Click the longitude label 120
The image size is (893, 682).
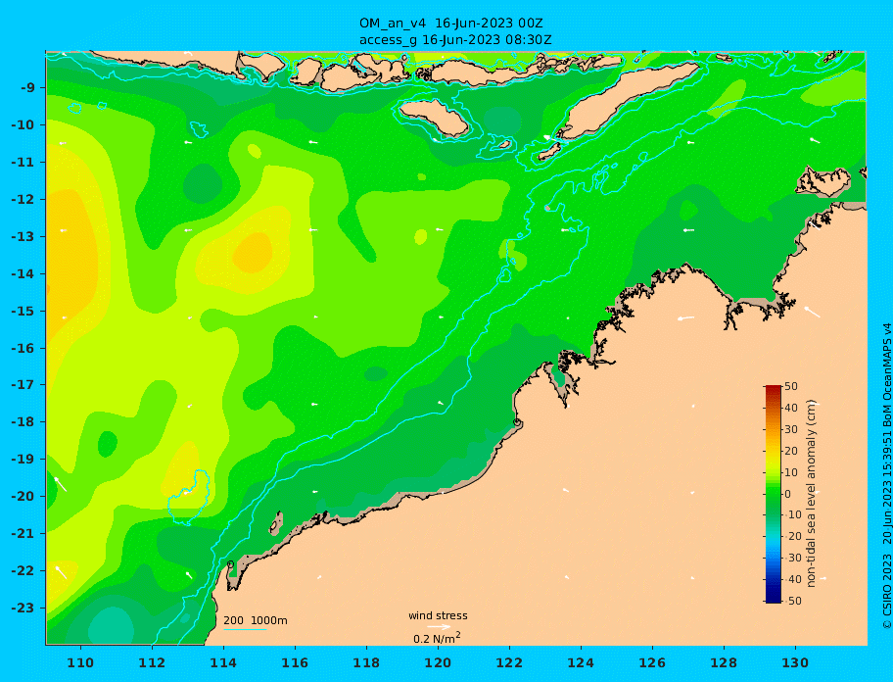pos(438,662)
